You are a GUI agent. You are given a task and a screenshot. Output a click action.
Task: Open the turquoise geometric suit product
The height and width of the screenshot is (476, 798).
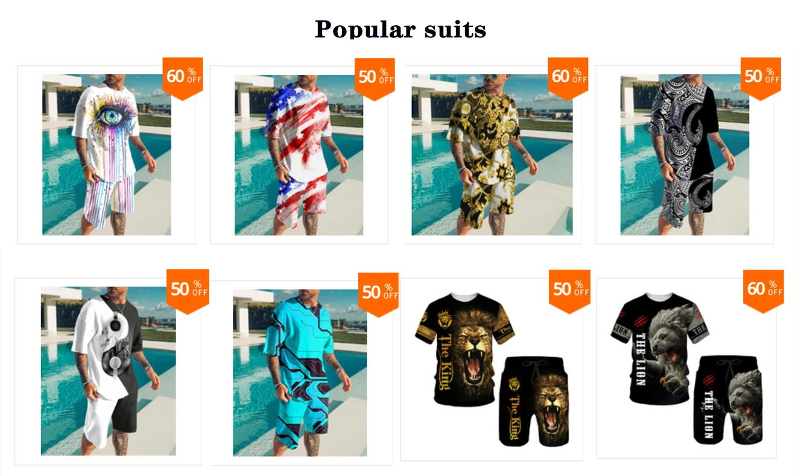300,372
